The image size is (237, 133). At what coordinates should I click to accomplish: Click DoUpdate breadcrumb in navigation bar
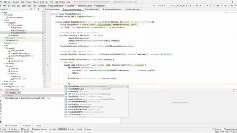[x=69, y=6]
